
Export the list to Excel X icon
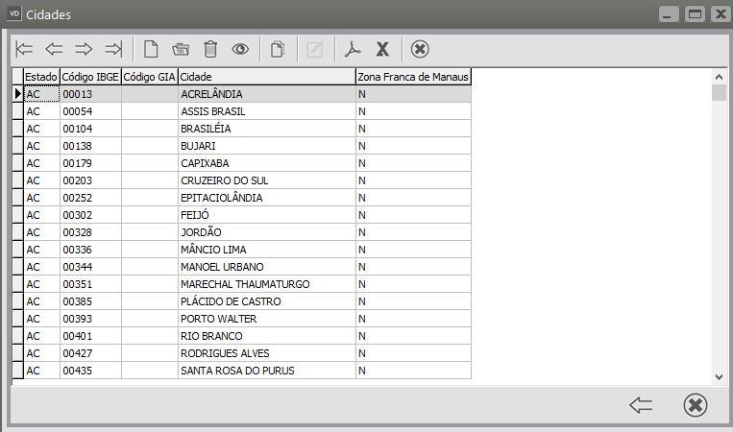point(382,49)
